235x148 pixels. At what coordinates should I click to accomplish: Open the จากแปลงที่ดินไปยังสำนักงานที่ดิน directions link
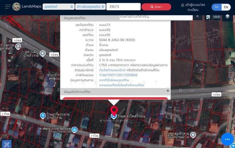(121, 85)
